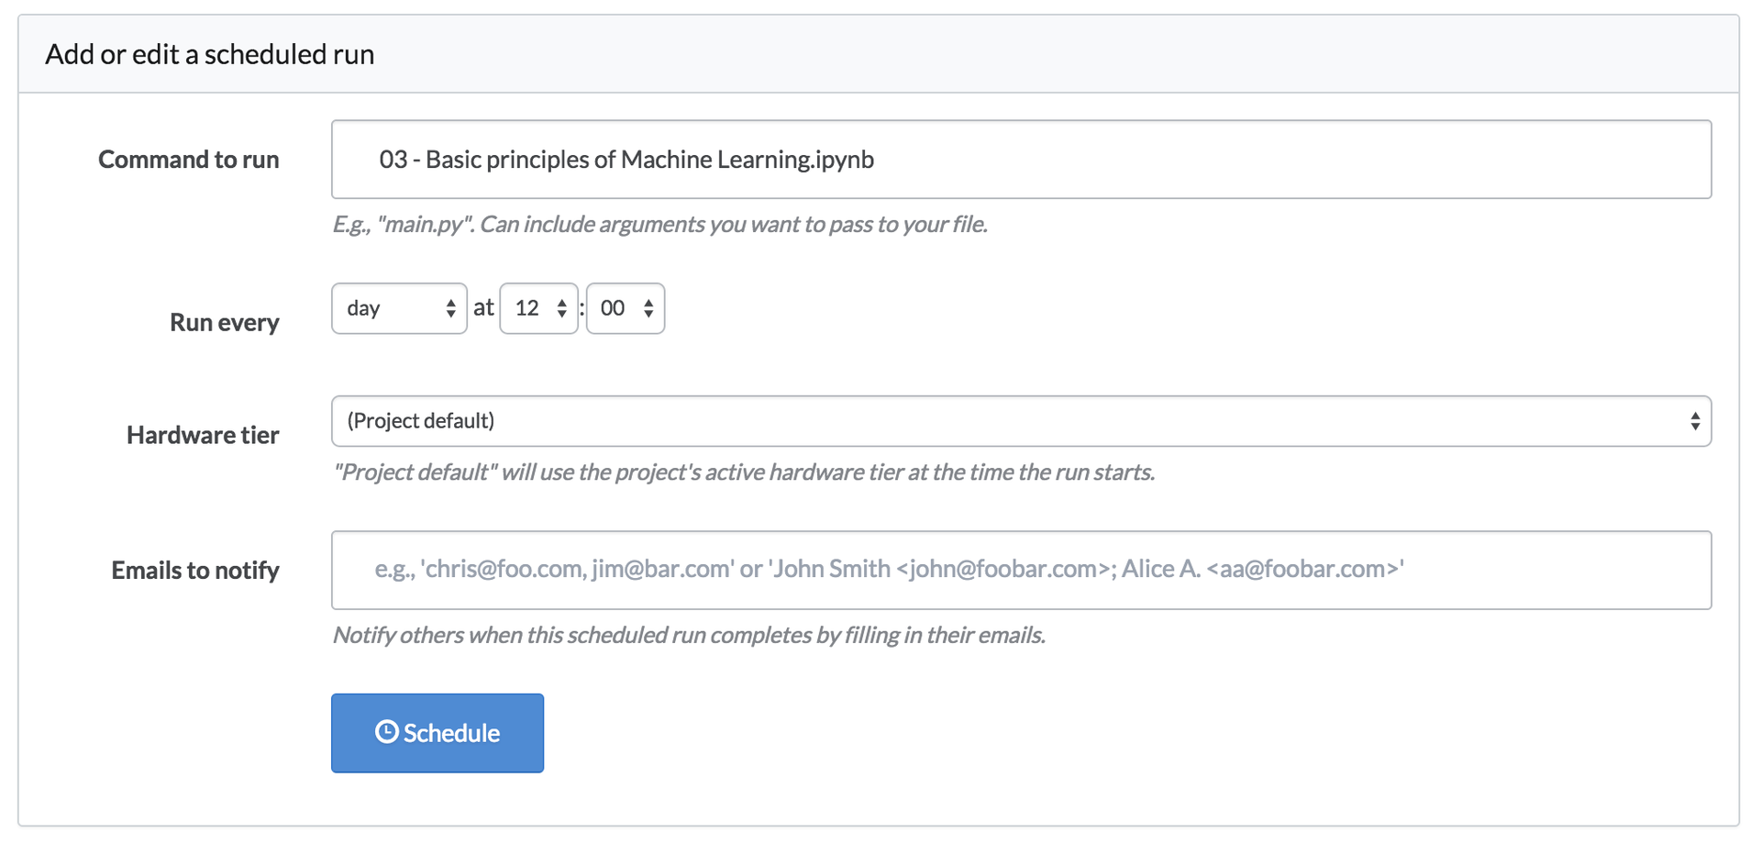Click the Run every label
Image resolution: width=1761 pixels, height=844 pixels.
pyautogui.click(x=224, y=322)
